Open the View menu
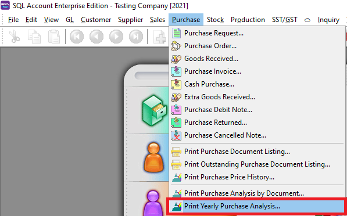The height and width of the screenshot is (216, 347). [51, 20]
